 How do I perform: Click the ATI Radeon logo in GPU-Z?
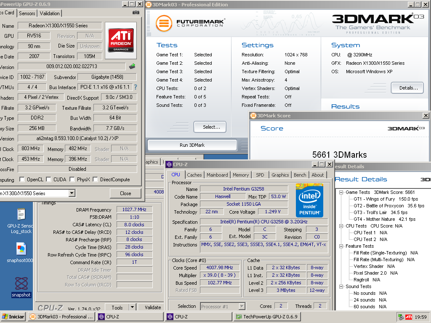pyautogui.click(x=121, y=40)
